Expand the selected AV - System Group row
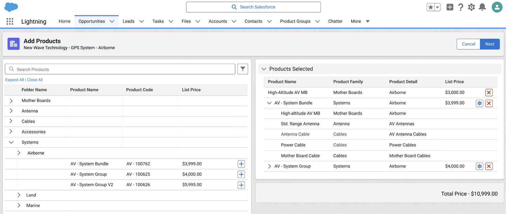This screenshot has height=214, width=506. pos(269,166)
